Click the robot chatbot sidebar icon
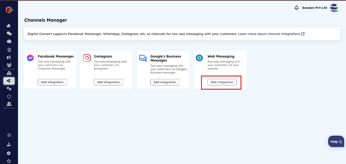 click(9, 41)
